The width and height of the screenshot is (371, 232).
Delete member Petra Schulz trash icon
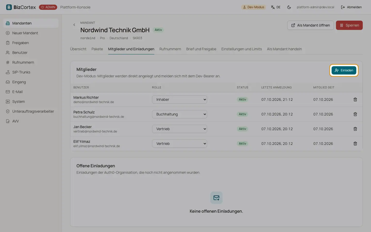click(x=355, y=114)
